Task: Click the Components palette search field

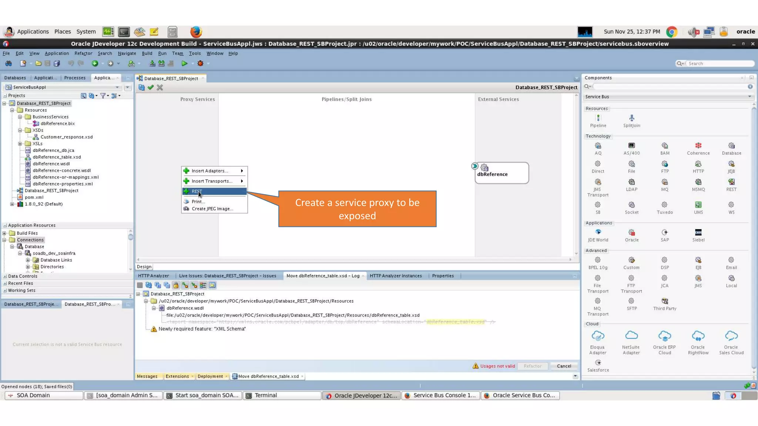Action: tap(670, 87)
